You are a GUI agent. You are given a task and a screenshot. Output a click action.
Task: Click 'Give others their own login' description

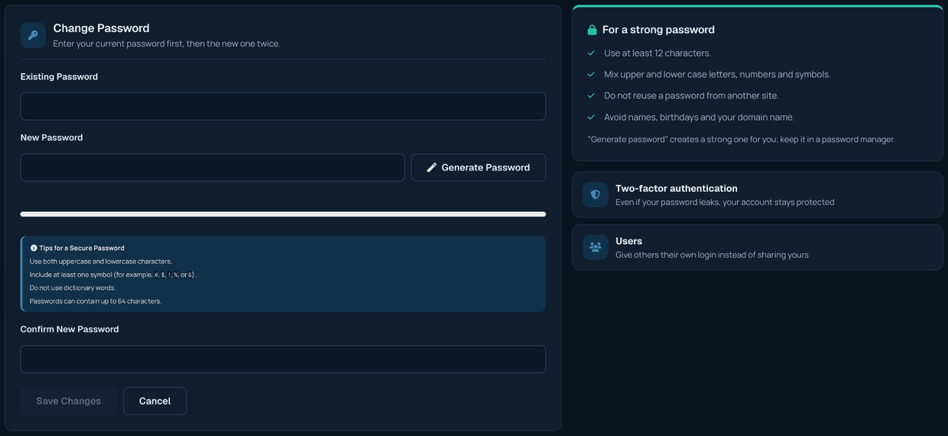[x=712, y=255]
